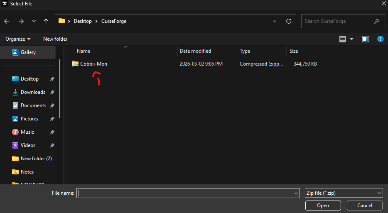Image resolution: width=388 pixels, height=213 pixels.
Task: Open recent locations chevron
Action: click(34, 21)
